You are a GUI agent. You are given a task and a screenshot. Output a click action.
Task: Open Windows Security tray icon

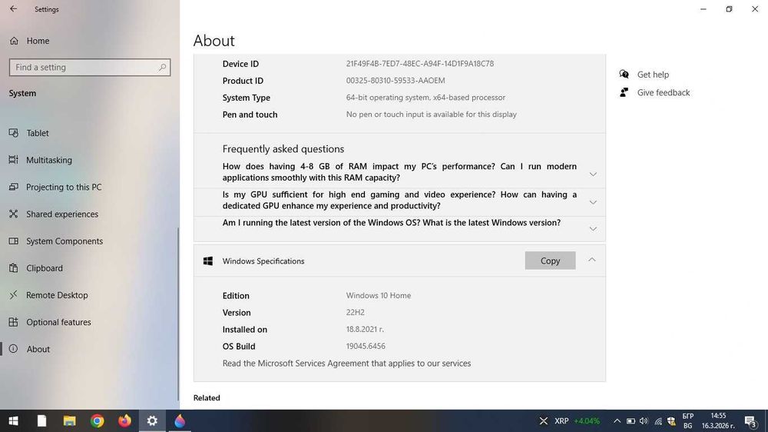[671, 420]
